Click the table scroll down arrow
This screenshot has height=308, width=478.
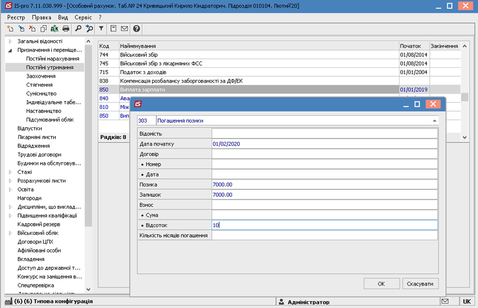(464, 137)
